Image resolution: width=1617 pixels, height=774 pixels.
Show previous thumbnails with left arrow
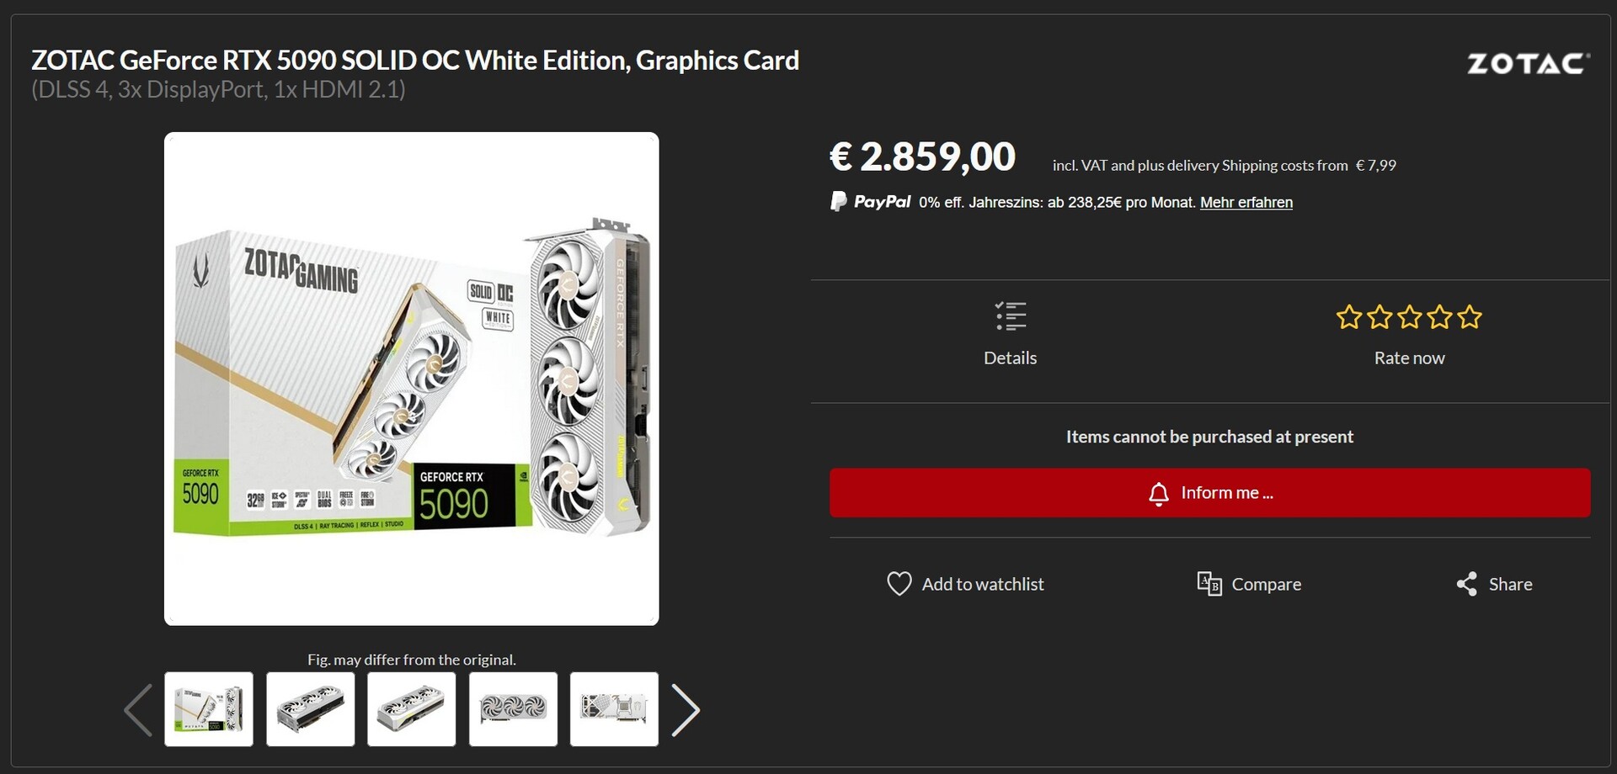(138, 710)
